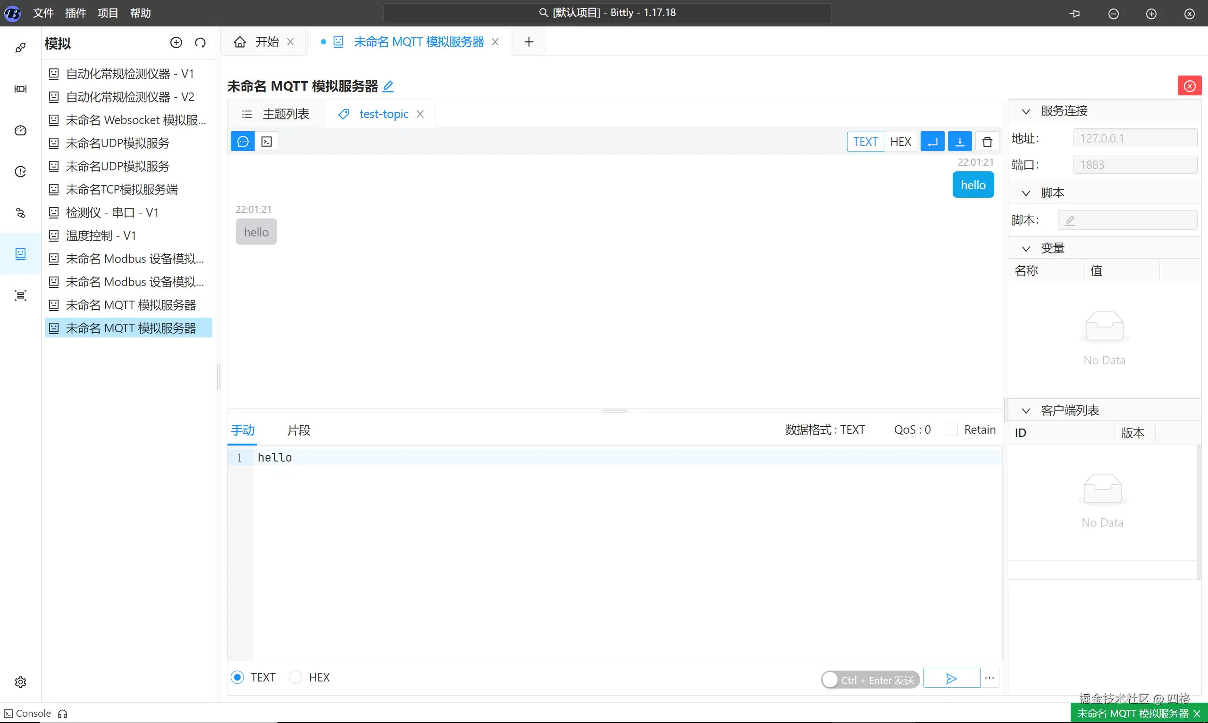Open the more options ellipsis next to send
This screenshot has height=723, width=1208.
coord(990,678)
